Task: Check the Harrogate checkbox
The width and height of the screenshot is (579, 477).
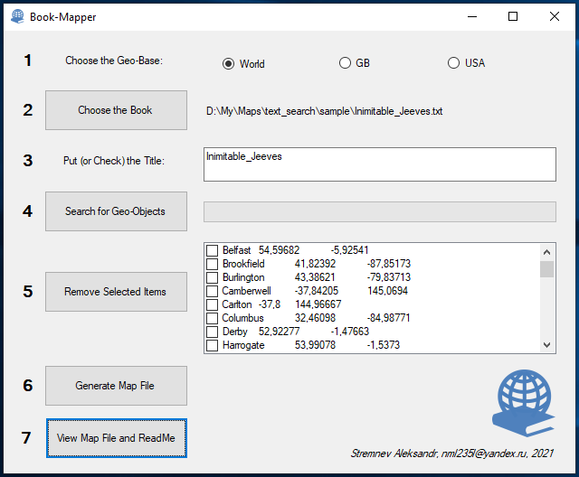Action: tap(212, 345)
